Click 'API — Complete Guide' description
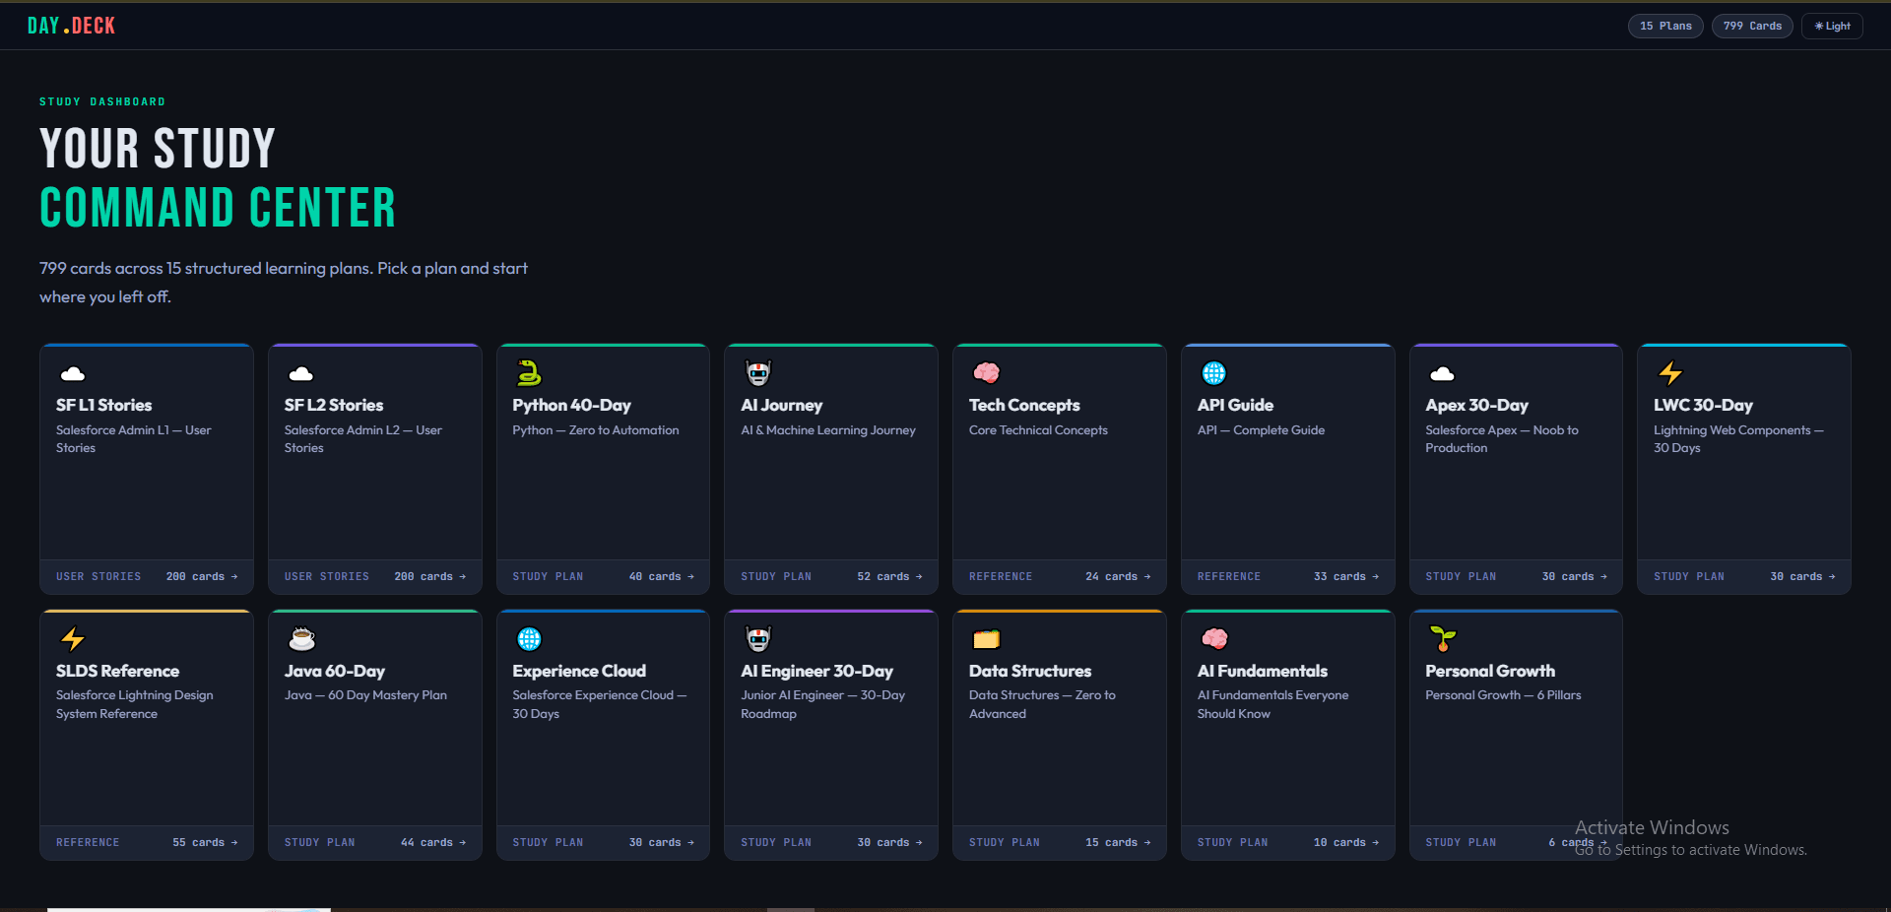The width and height of the screenshot is (1891, 912). click(x=1261, y=430)
